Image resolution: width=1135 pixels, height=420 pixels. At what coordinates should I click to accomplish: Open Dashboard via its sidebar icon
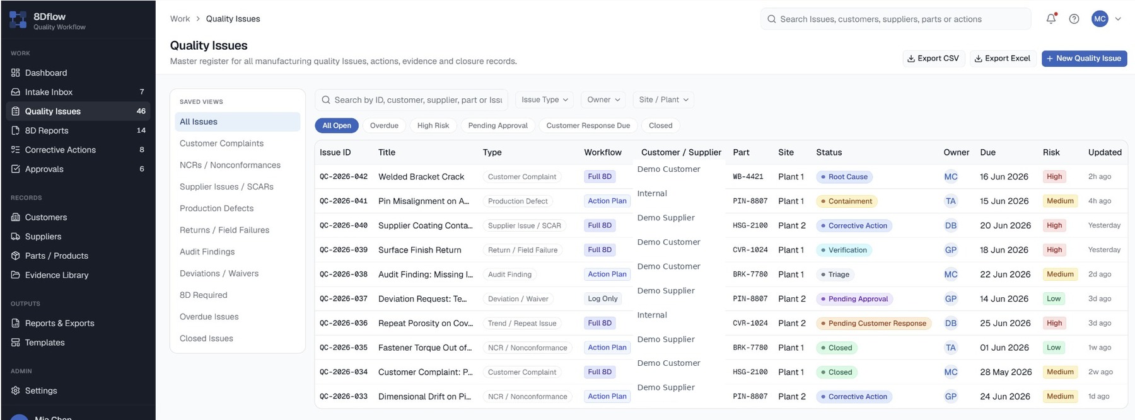pyautogui.click(x=16, y=73)
